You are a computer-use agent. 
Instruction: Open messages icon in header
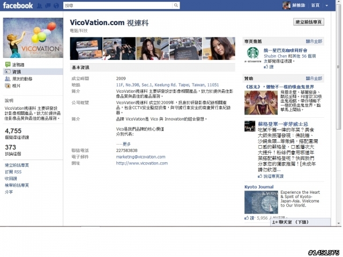pyautogui.click(x=48, y=5)
